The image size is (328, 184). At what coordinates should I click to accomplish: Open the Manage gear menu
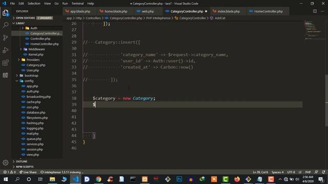point(6,163)
